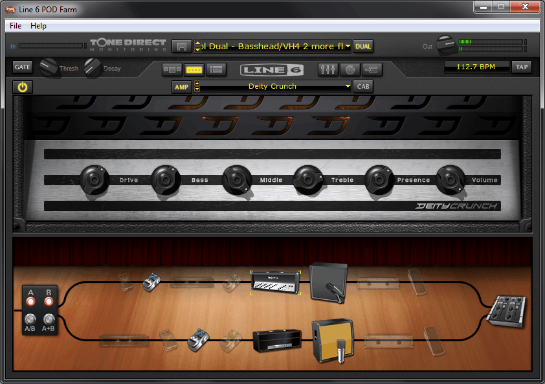Click the Middle knob
Viewport: 545px width, 384px height.
coord(237,180)
